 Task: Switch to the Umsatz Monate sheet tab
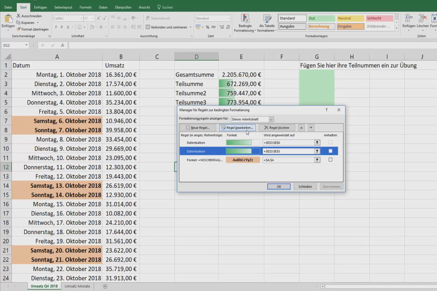[x=77, y=286]
